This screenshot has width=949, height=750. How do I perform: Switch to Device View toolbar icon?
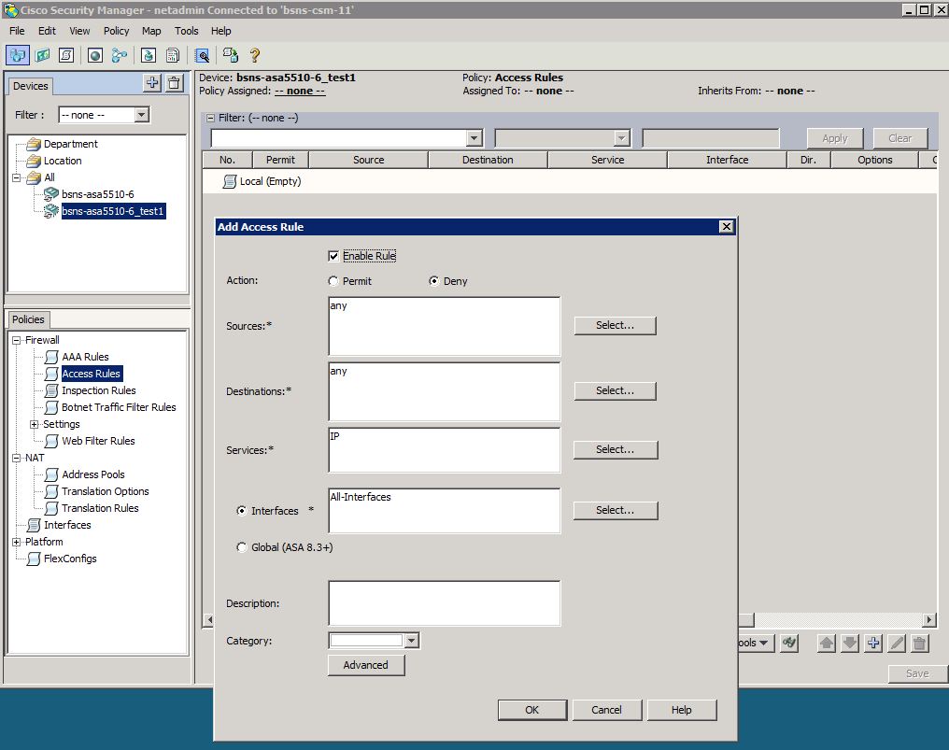(18, 55)
